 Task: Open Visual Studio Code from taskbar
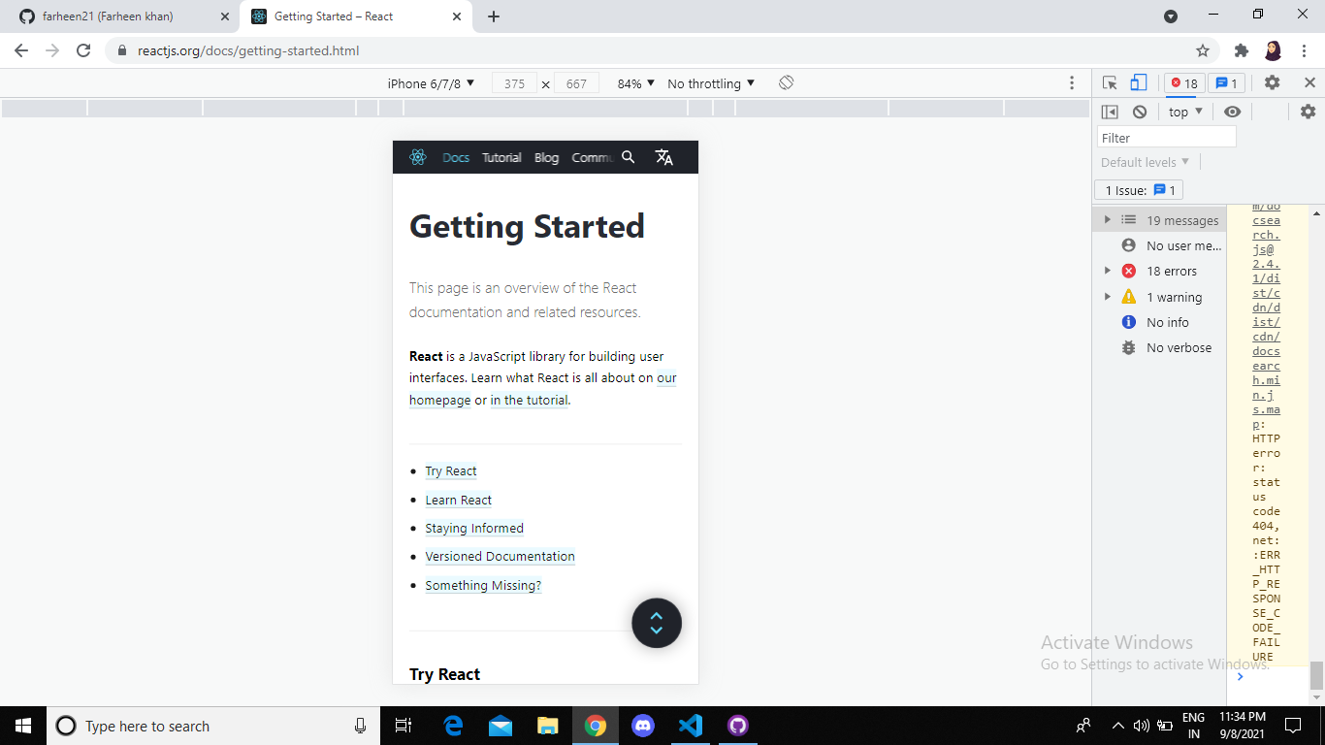click(x=691, y=726)
